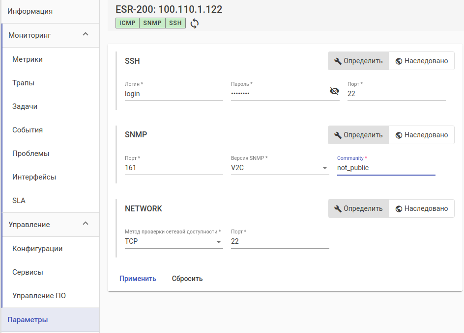Click the green SSH status badge
The image size is (464, 333).
pos(175,23)
